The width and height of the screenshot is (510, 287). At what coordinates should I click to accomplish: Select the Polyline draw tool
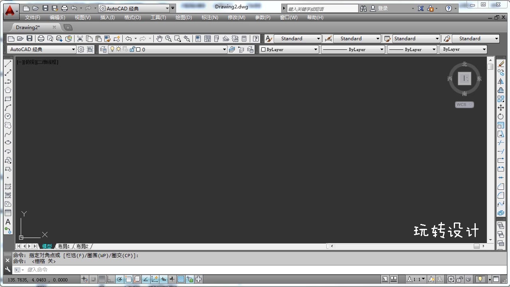(8, 81)
